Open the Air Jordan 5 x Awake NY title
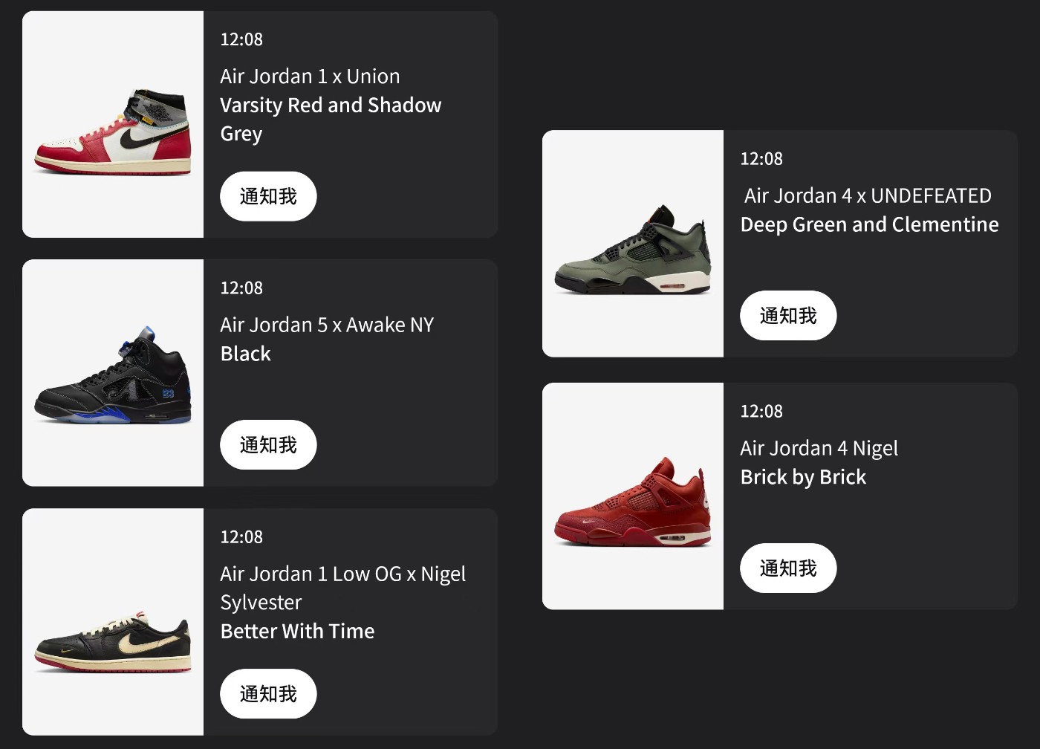Viewport: 1040px width, 749px height. click(x=327, y=325)
